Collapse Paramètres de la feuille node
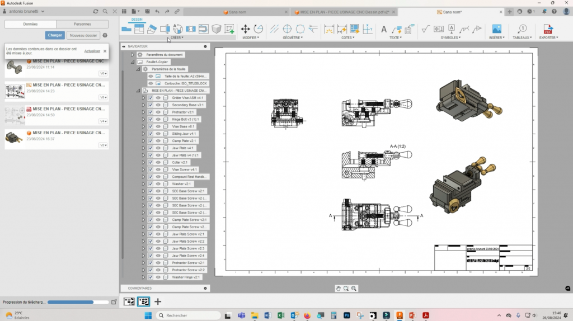Image resolution: width=573 pixels, height=321 pixels. (138, 69)
